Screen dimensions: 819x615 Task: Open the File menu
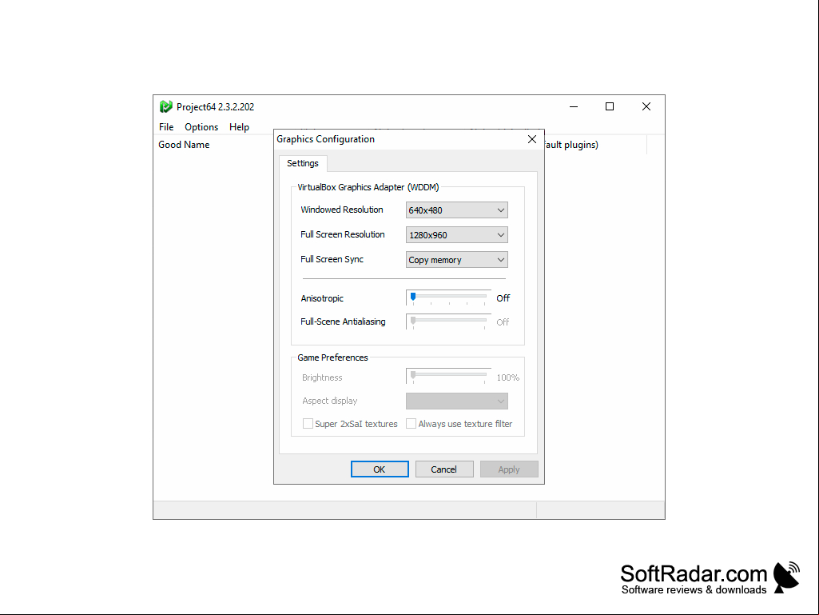166,127
